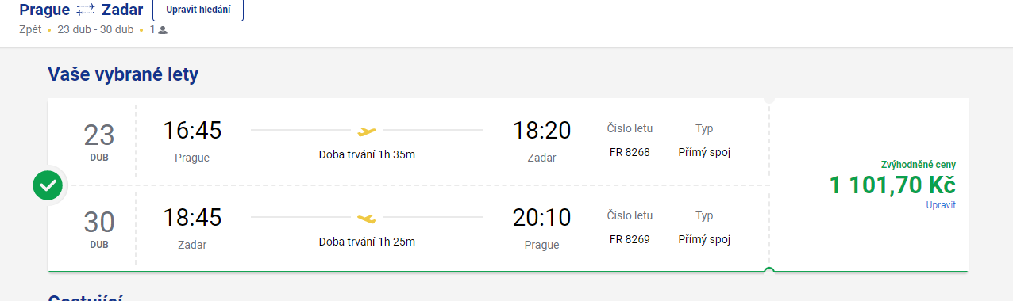Image resolution: width=1013 pixels, height=301 pixels.
Task: Click the 18:20 Zadar arrival time
Action: 541,130
